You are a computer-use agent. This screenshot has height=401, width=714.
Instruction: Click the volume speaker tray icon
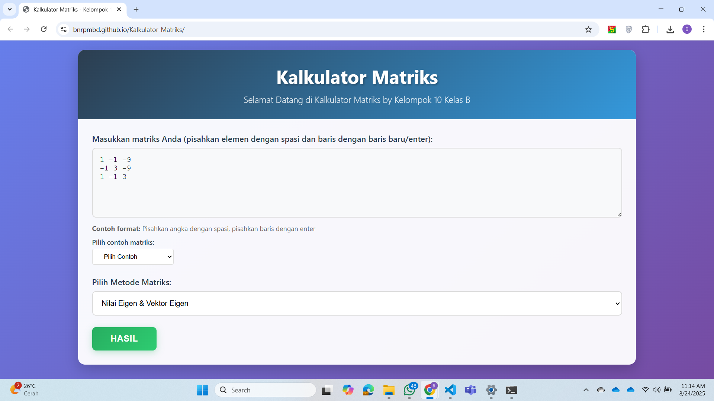coord(657,390)
